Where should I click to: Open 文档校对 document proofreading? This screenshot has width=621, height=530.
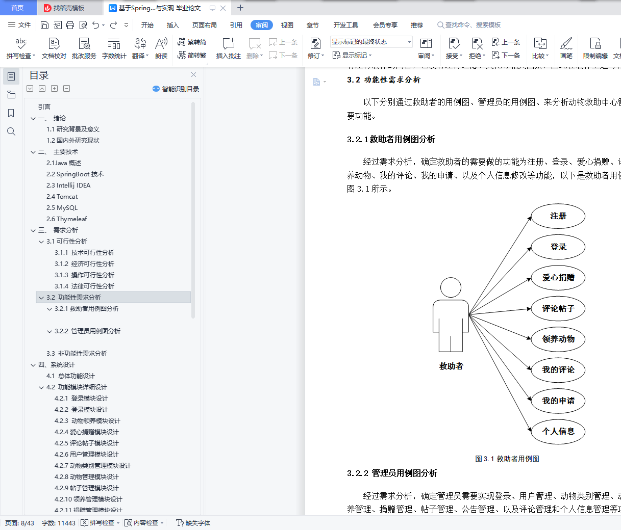[54, 48]
